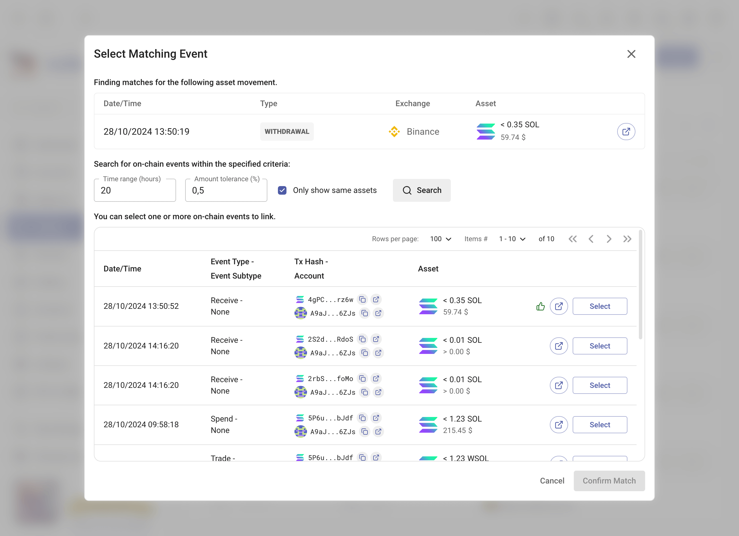Go to next page of results
The width and height of the screenshot is (739, 536).
tap(609, 239)
